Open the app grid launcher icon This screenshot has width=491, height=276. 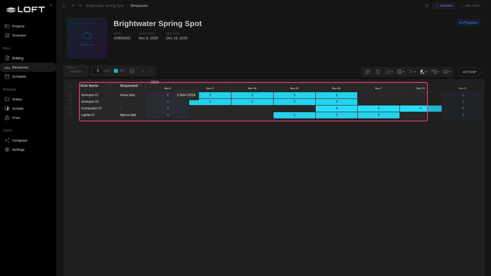(x=64, y=6)
